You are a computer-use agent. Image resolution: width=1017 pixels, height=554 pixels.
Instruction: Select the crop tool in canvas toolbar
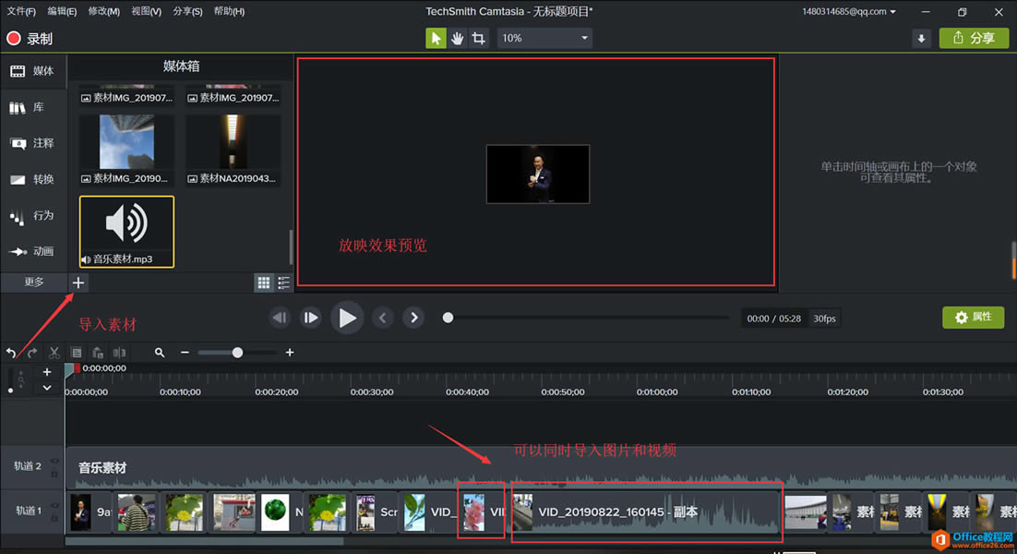click(x=479, y=38)
